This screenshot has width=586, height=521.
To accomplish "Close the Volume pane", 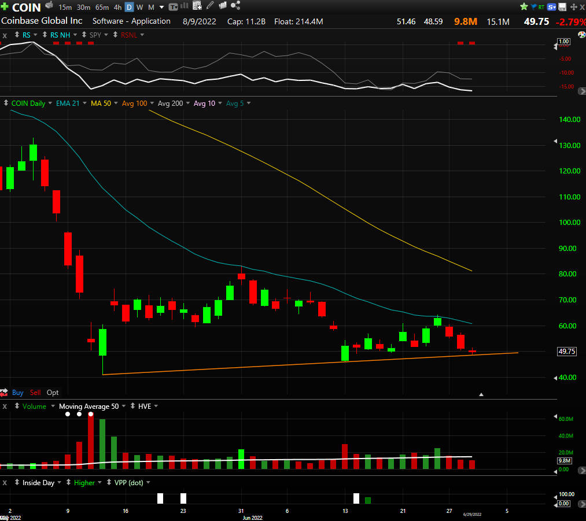I will click(5, 407).
